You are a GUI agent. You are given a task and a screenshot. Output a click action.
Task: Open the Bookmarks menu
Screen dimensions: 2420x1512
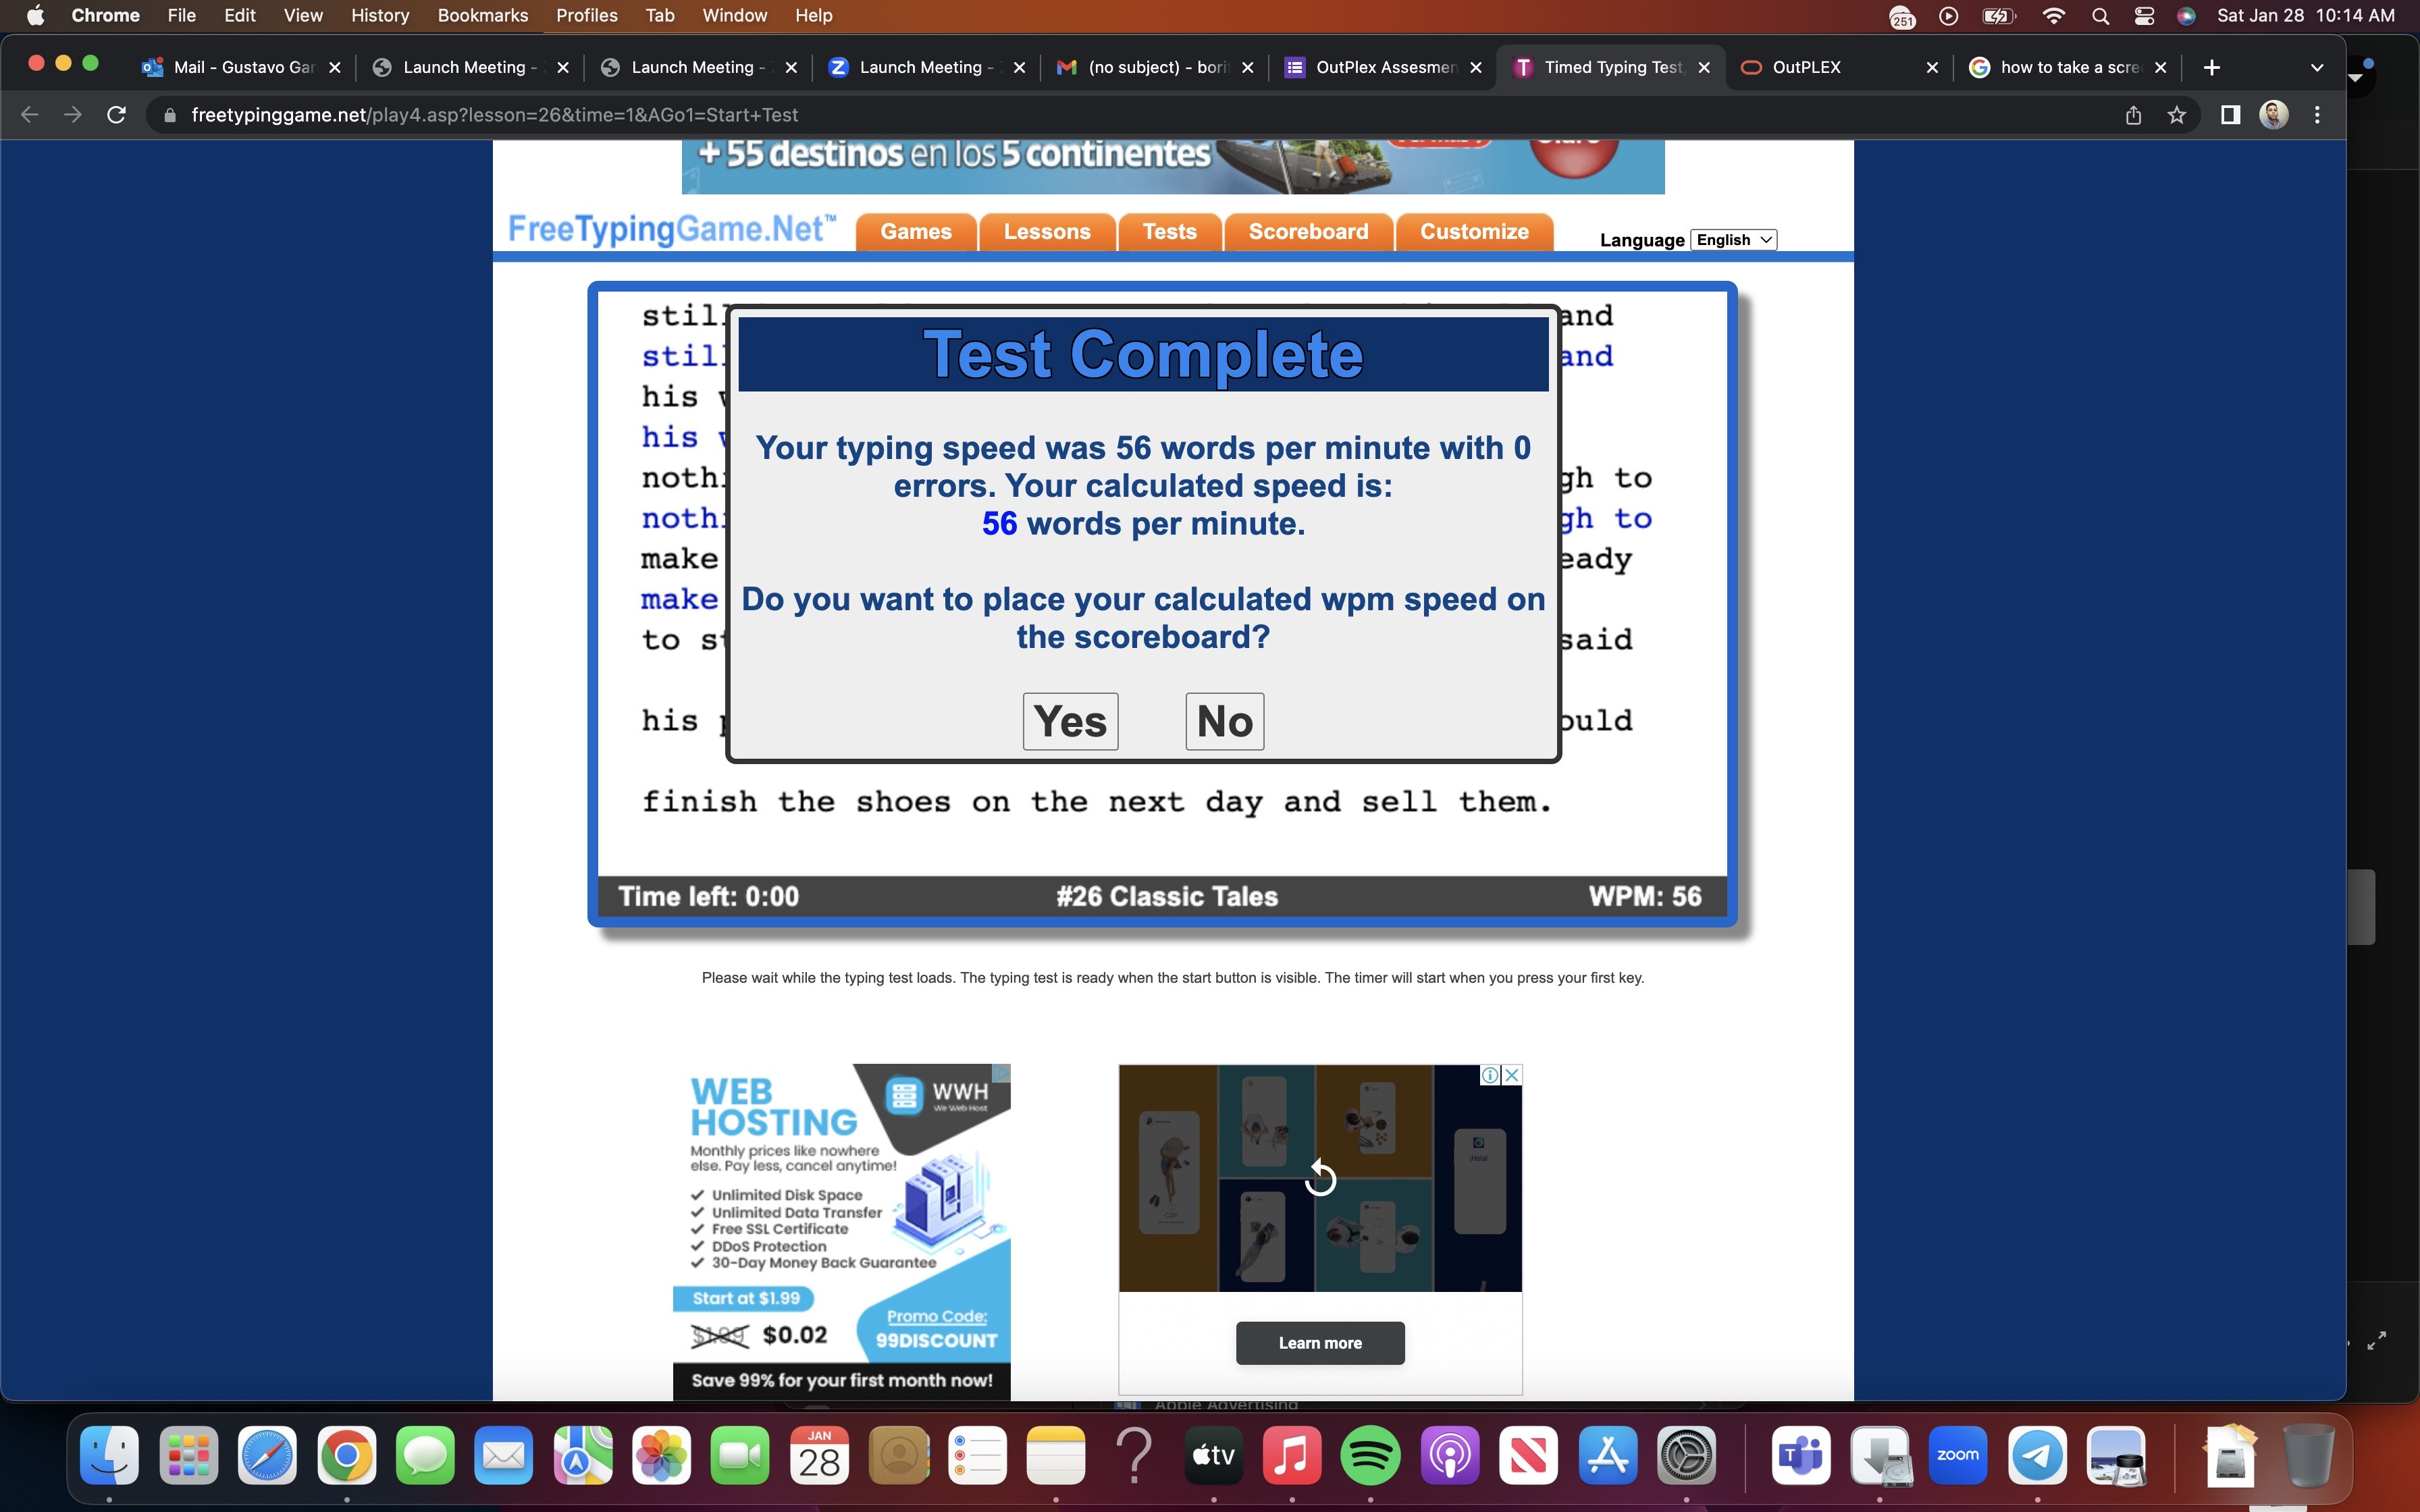pos(483,15)
